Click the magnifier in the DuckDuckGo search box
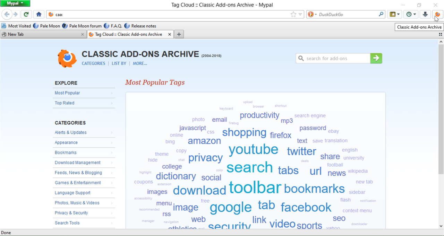444x236 pixels. (x=381, y=15)
